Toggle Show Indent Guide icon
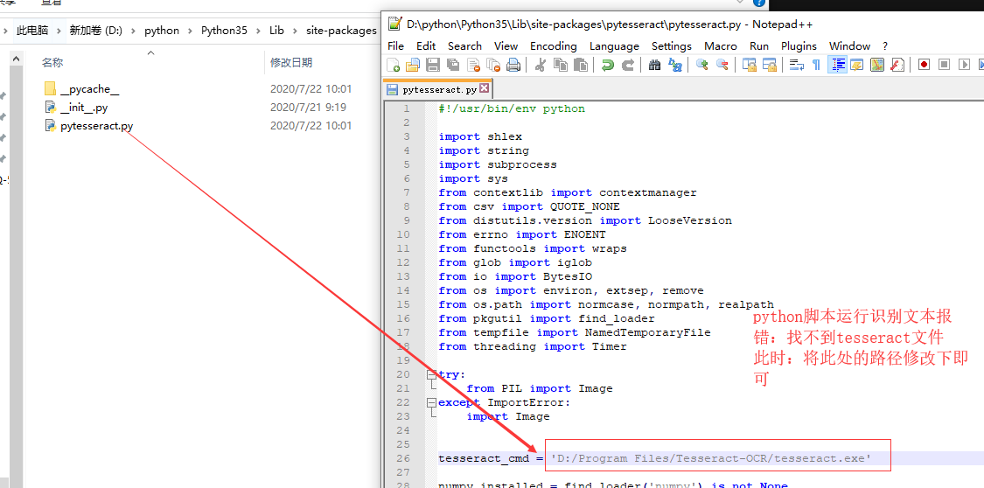The height and width of the screenshot is (488, 984). 837,65
